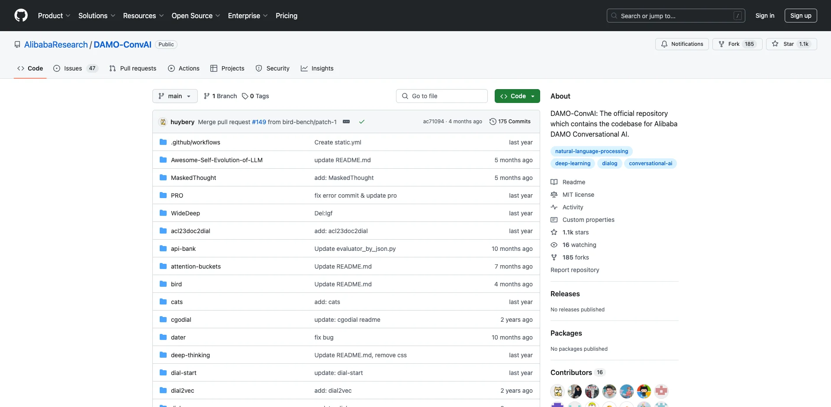View 175 Commits history
Image resolution: width=831 pixels, height=407 pixels.
click(x=510, y=122)
